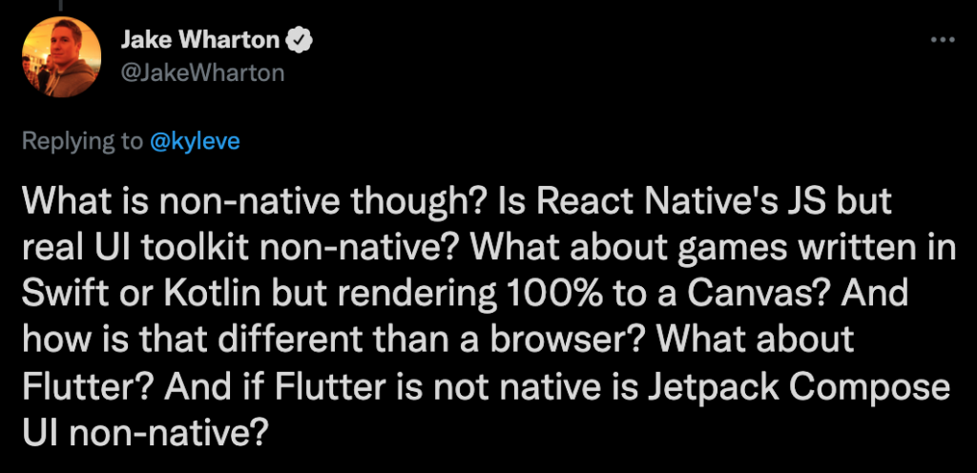This screenshot has width=977, height=473.
Task: Open the Jake Wharton display name link
Action: tap(200, 40)
